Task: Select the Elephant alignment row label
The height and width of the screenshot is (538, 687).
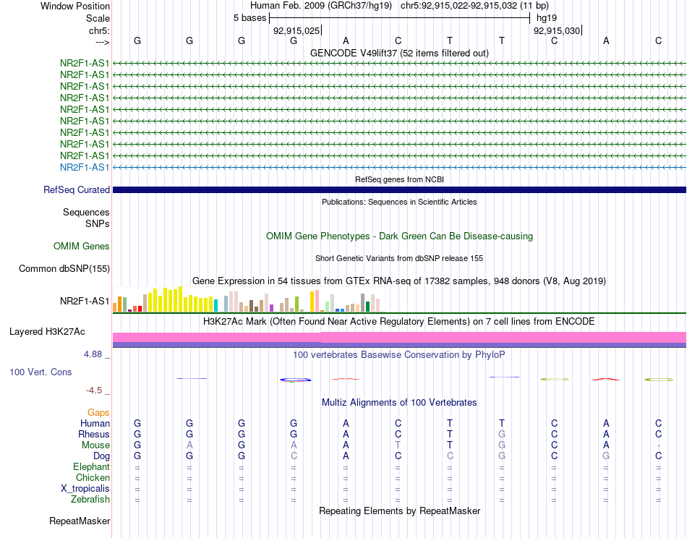Action: pyautogui.click(x=92, y=466)
